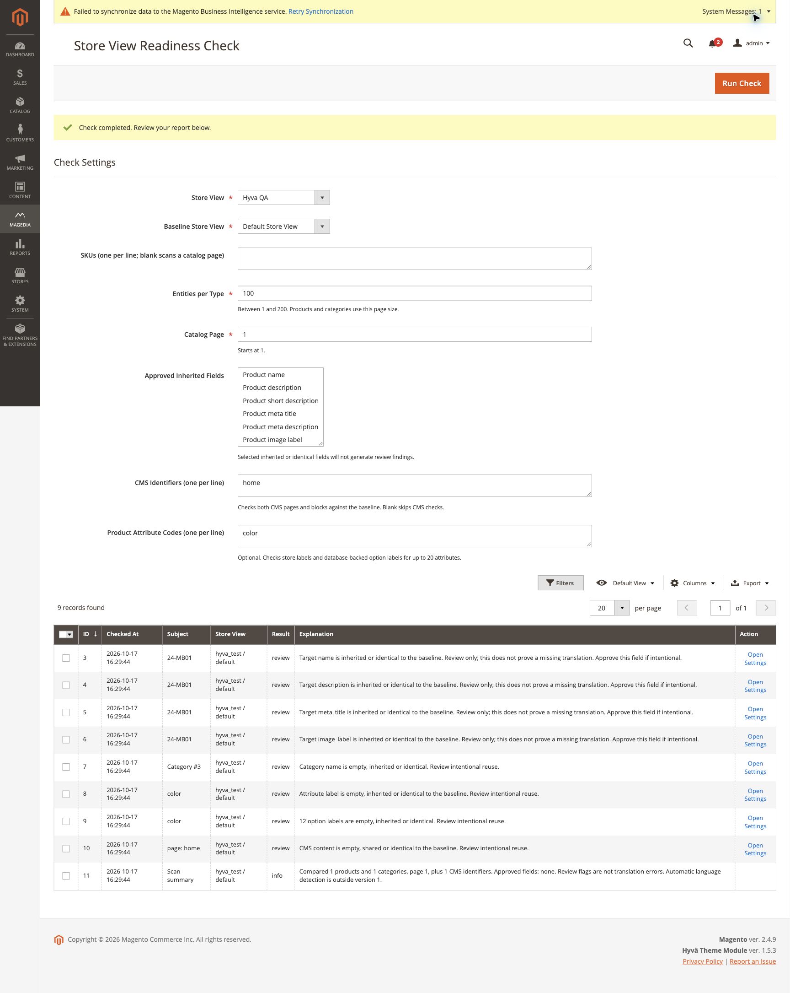
Task: Open the Customers sidebar icon
Action: pos(20,134)
